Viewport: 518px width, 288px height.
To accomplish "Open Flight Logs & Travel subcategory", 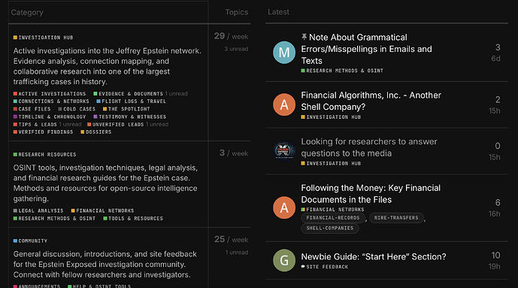I will [x=132, y=102].
